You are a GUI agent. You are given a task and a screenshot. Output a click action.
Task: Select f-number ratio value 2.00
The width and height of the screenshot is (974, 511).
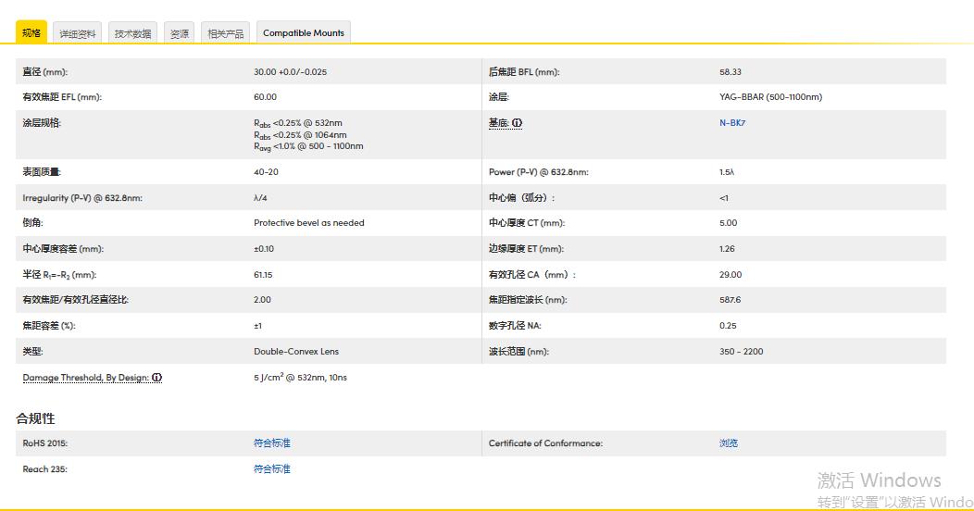point(263,300)
